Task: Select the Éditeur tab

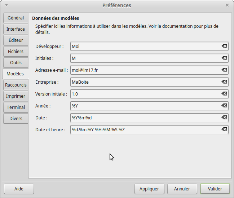Action: point(16,40)
